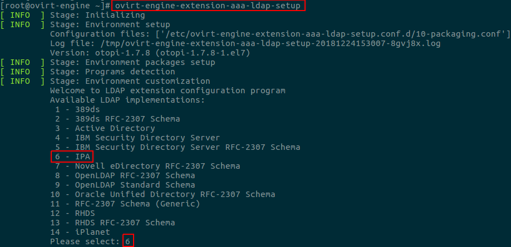Select 'Stage: Environment packages setup' line
The image size is (511, 247).
click(x=132, y=62)
